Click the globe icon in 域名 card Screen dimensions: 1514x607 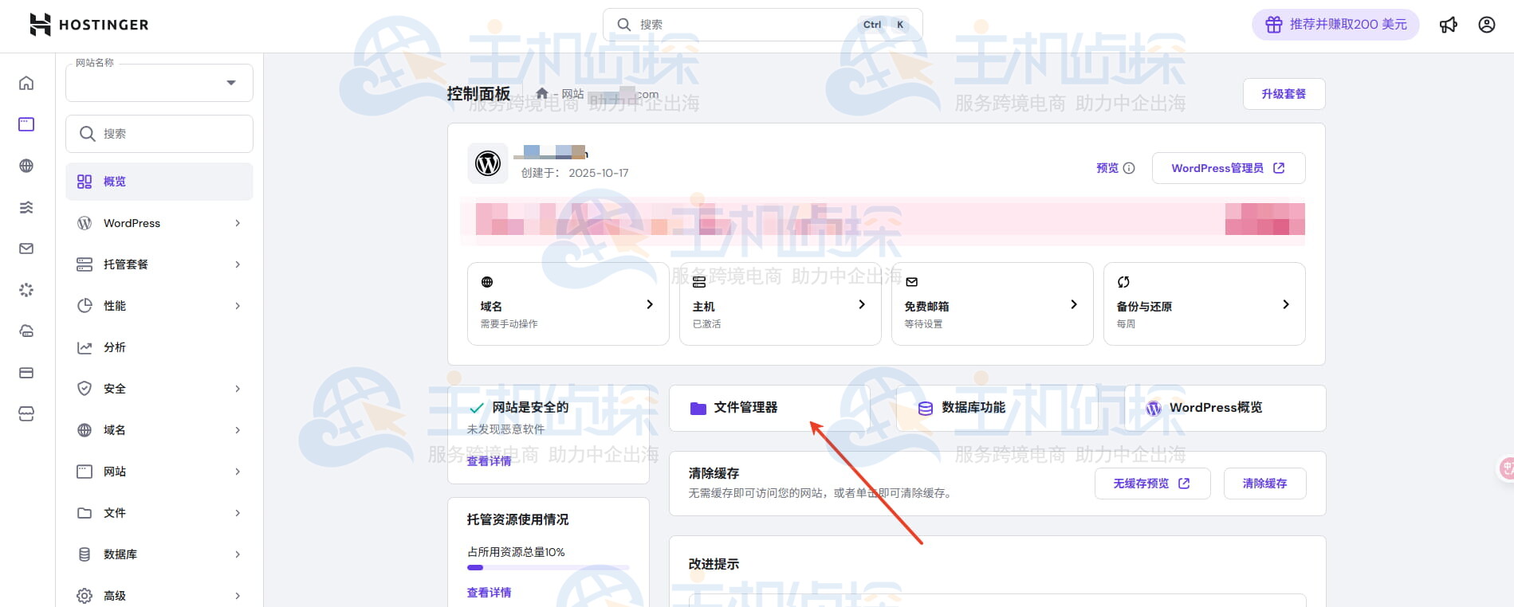click(x=487, y=282)
